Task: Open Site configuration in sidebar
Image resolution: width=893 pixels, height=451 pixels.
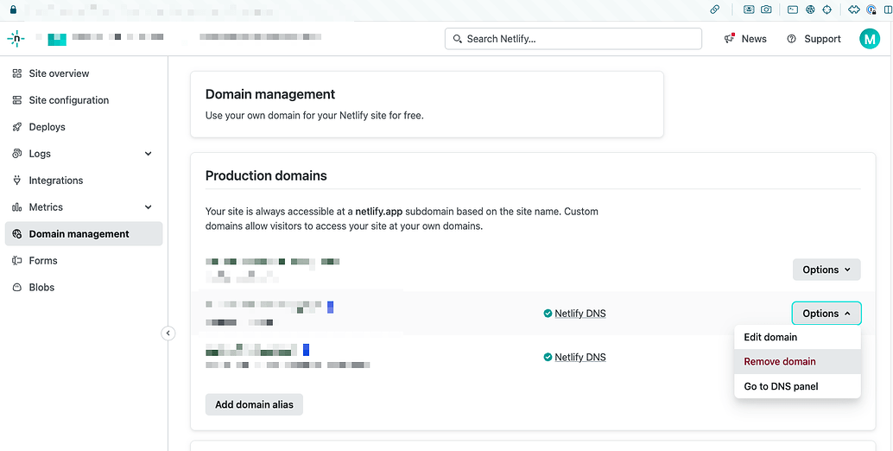Action: pos(69,100)
